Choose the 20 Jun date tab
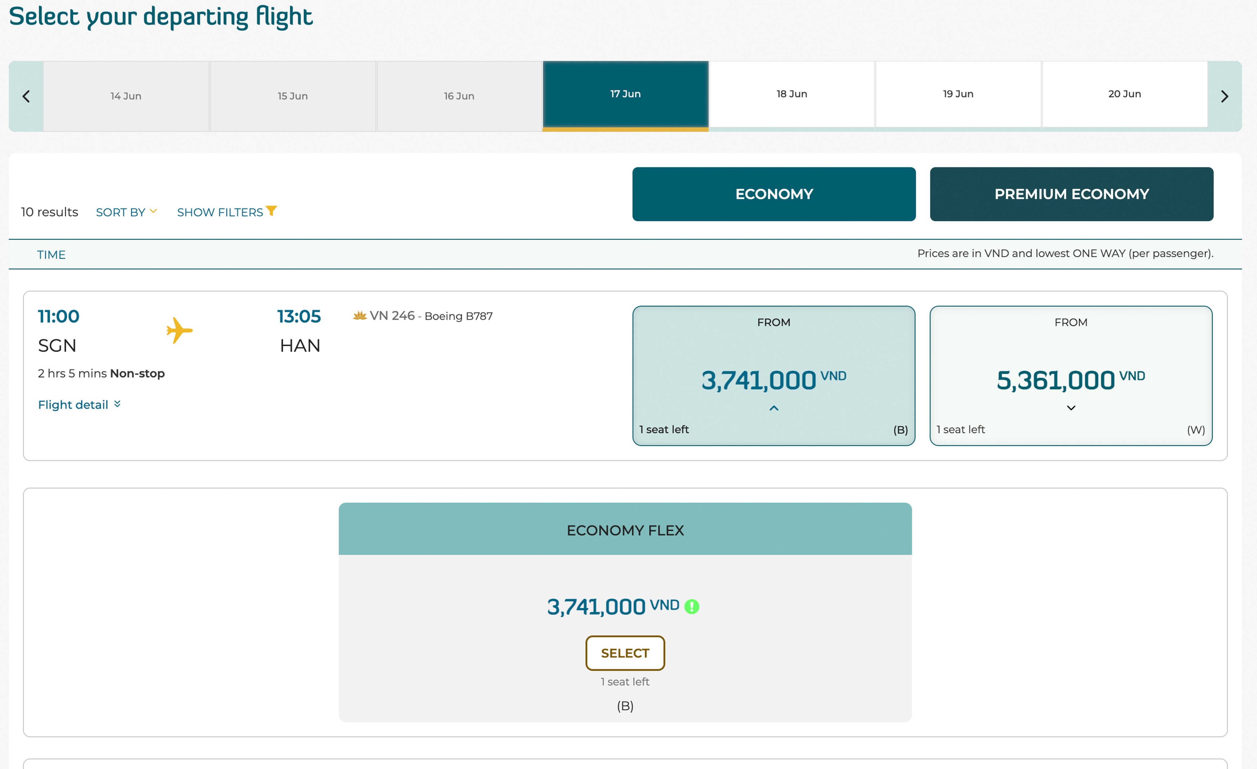This screenshot has height=769, width=1257. pyautogui.click(x=1124, y=94)
